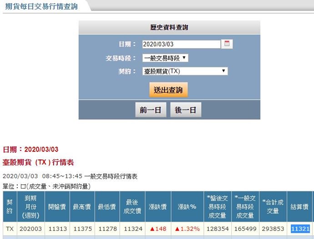Click the 到期月份(週別) column header

30,207
